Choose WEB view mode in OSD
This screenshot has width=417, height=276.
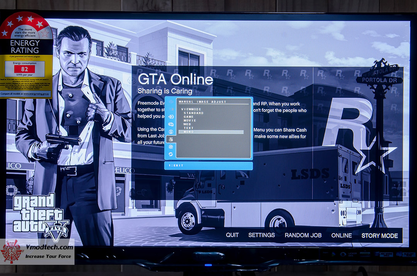pyautogui.click(x=187, y=124)
